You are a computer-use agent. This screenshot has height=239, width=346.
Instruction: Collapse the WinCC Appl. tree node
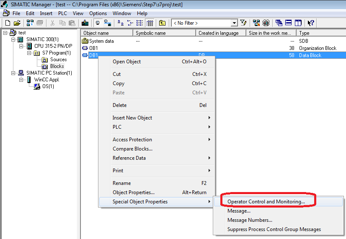click(21, 80)
